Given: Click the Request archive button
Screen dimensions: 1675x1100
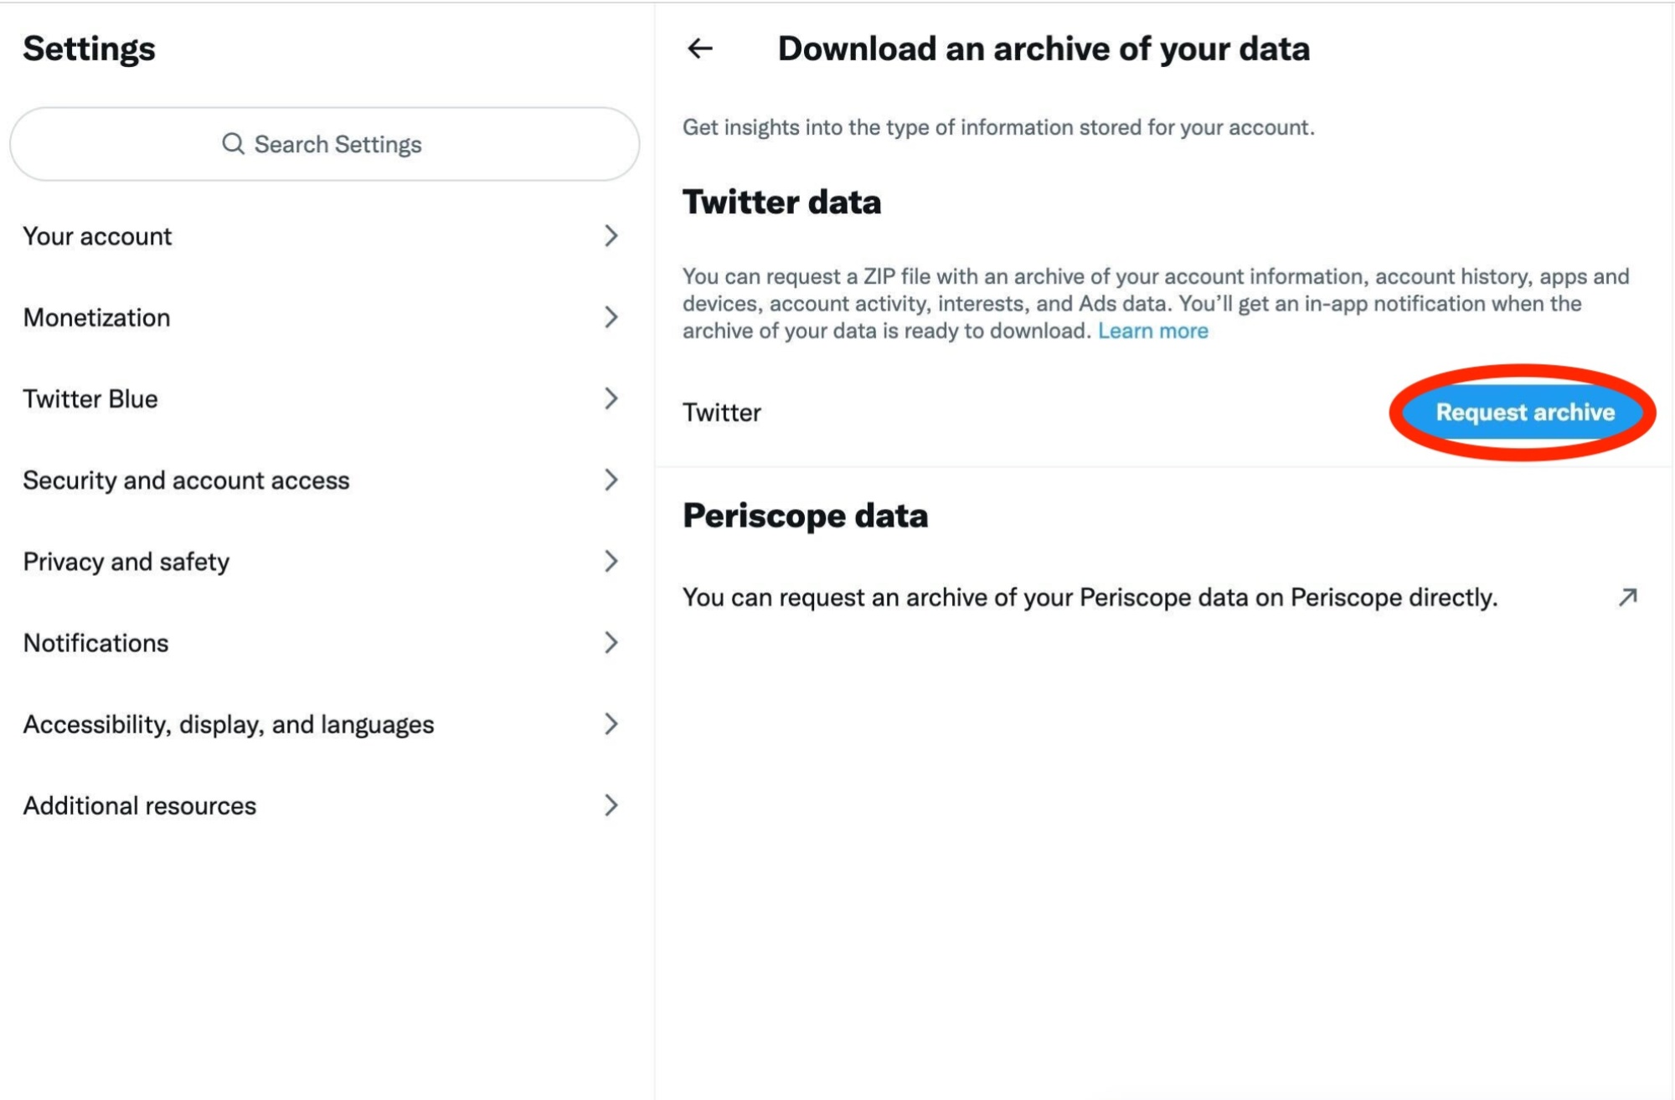Looking at the screenshot, I should 1525,411.
